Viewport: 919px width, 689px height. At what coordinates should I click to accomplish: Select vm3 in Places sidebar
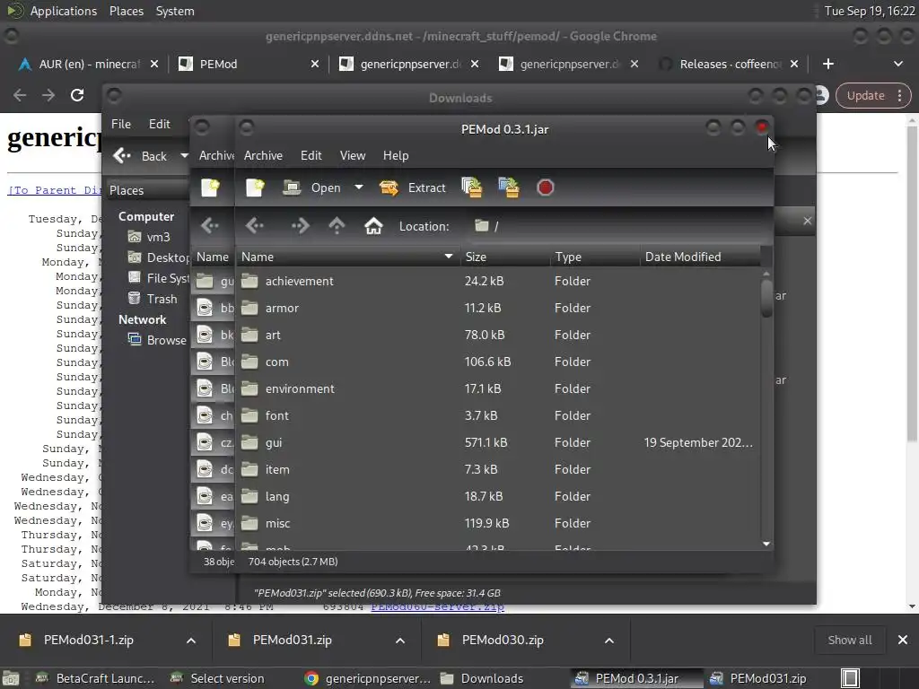[x=149, y=237]
